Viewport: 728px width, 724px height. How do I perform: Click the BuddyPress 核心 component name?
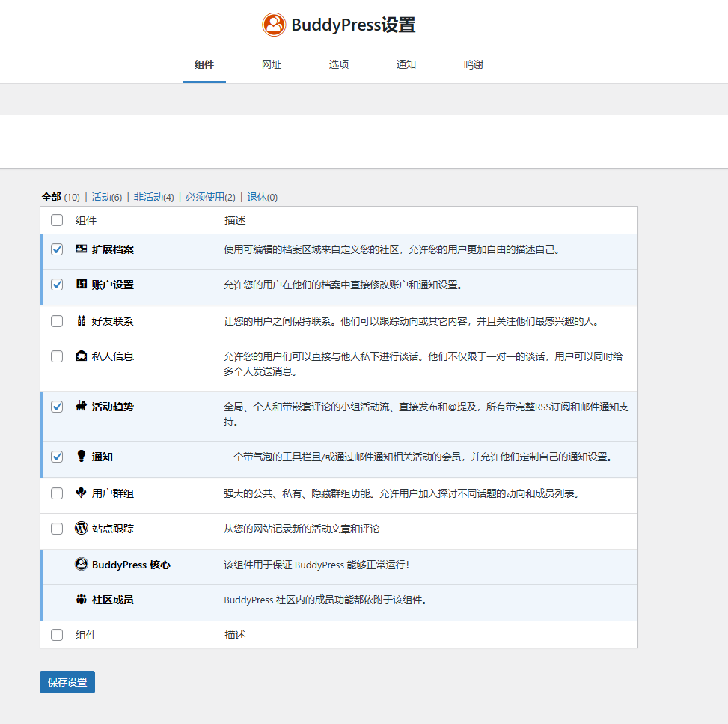[131, 565]
